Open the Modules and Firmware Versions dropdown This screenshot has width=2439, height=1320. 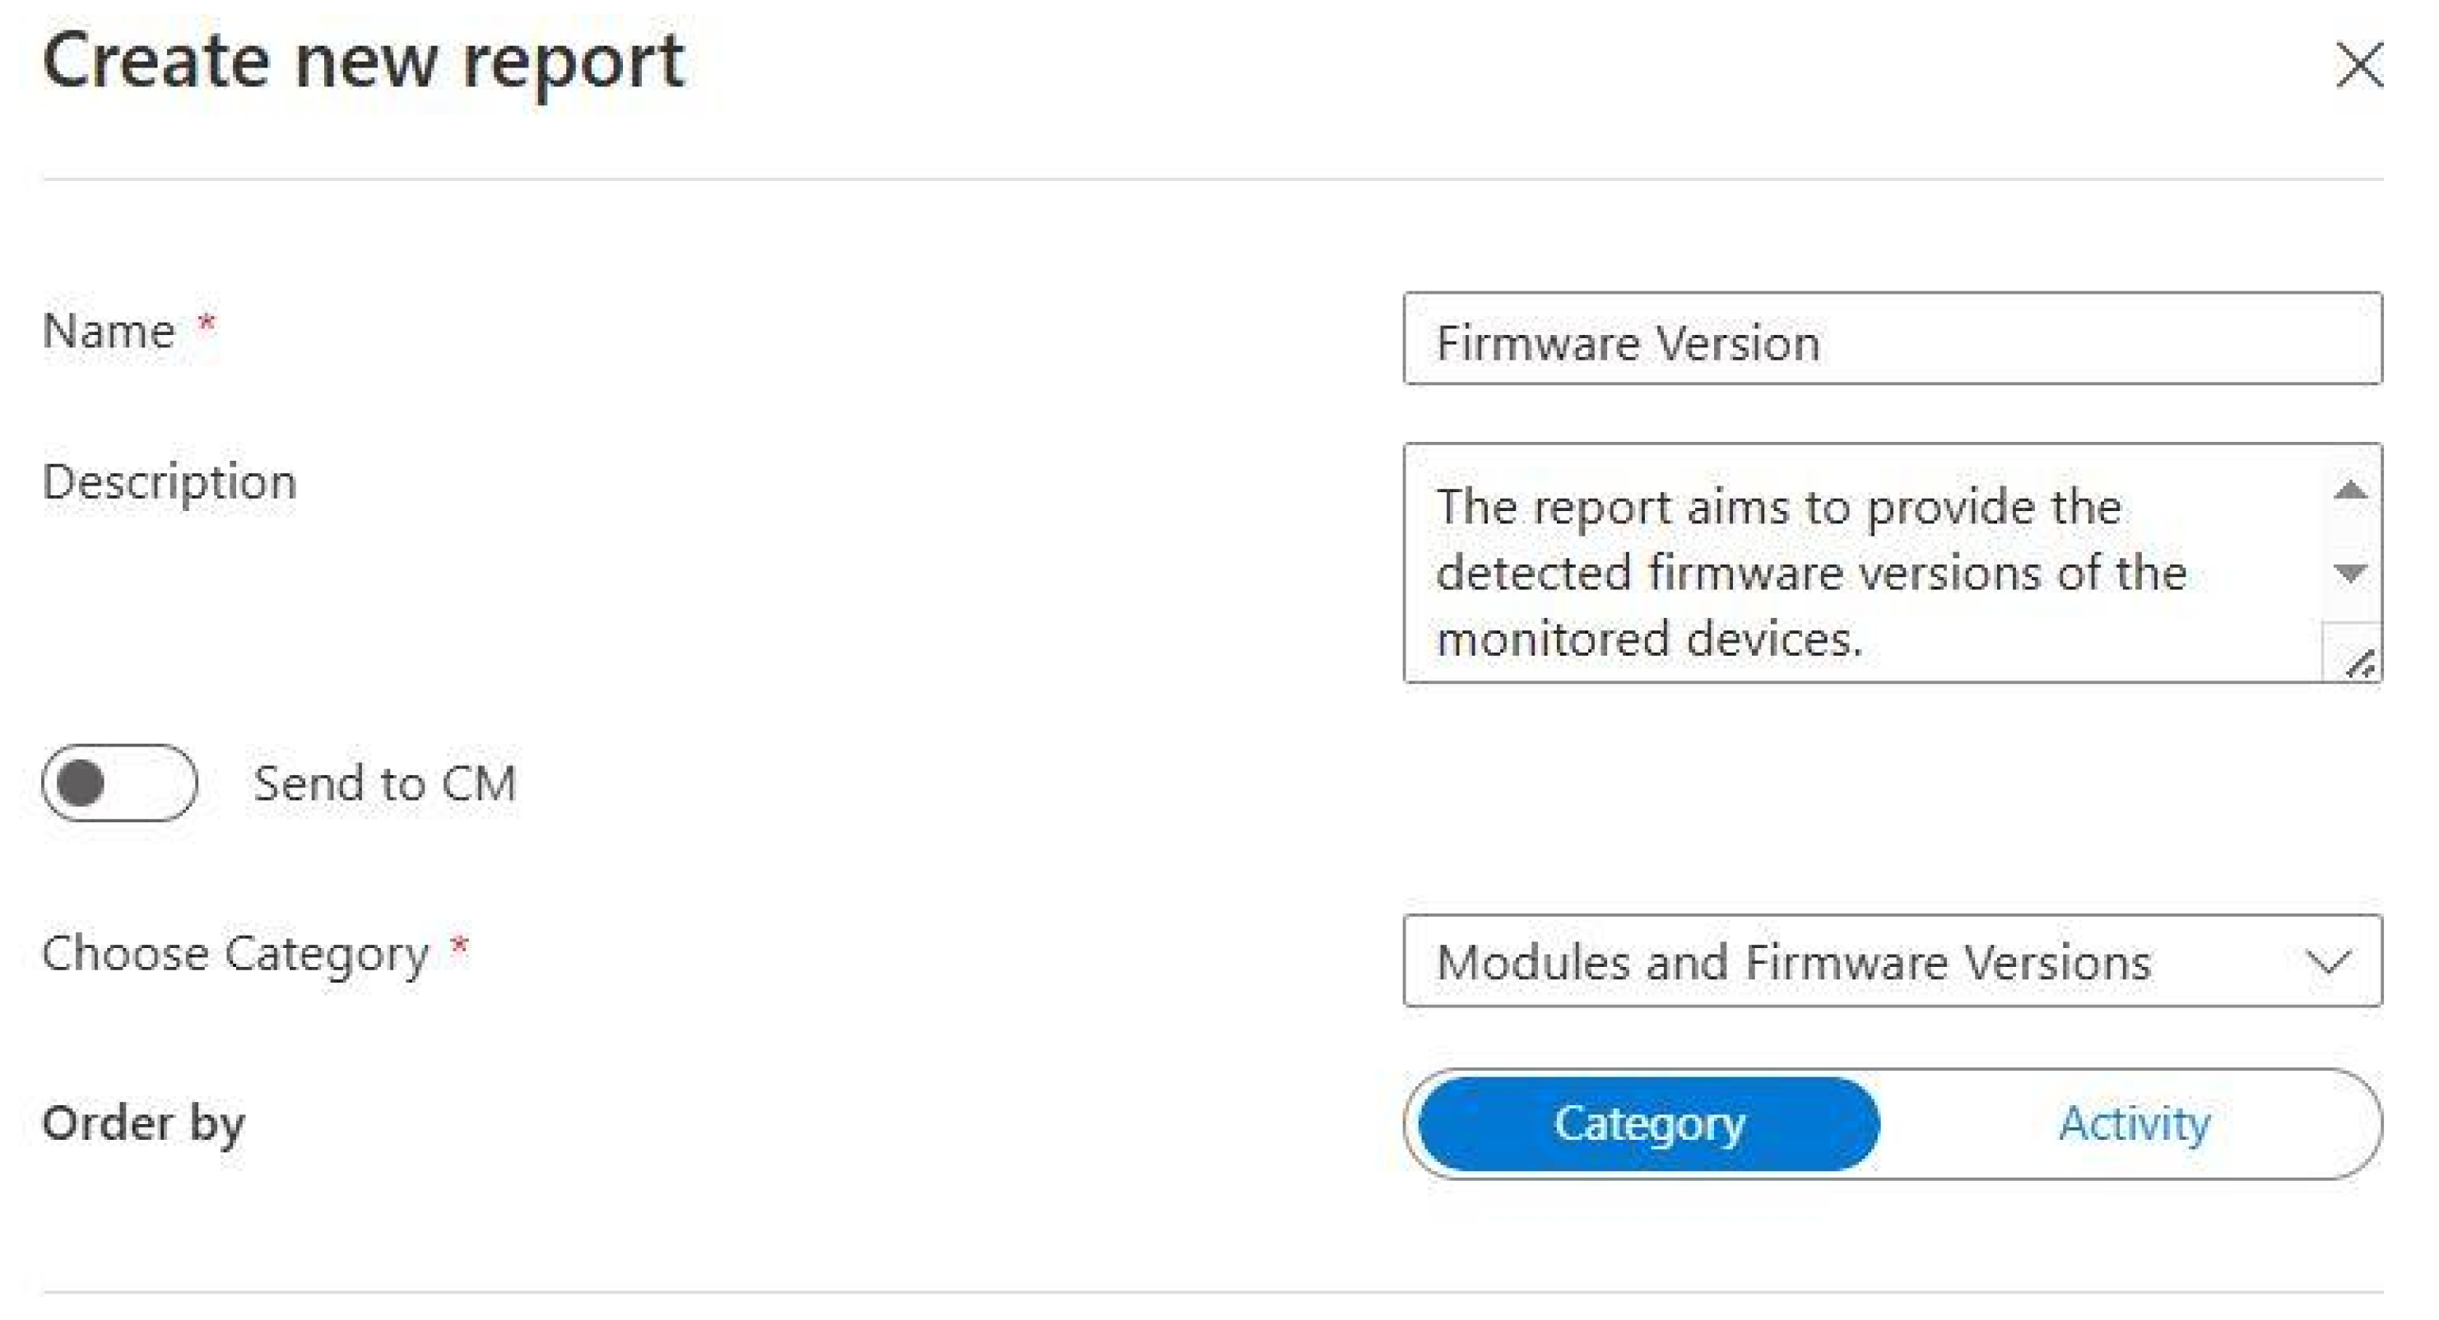(x=1856, y=961)
